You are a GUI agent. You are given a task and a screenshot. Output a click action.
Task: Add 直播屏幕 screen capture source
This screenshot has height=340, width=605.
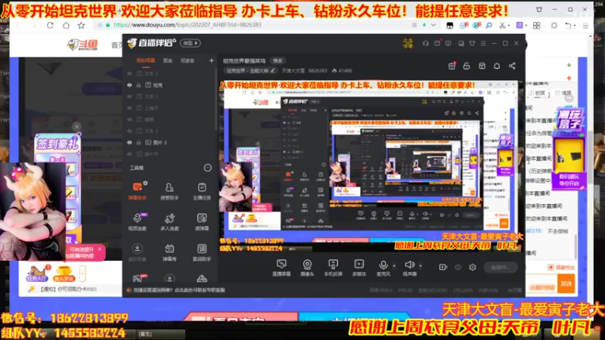click(281, 267)
